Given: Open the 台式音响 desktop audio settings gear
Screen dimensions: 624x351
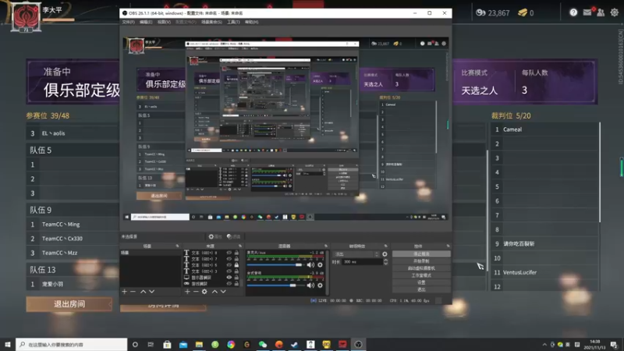Looking at the screenshot, I should click(x=320, y=285).
